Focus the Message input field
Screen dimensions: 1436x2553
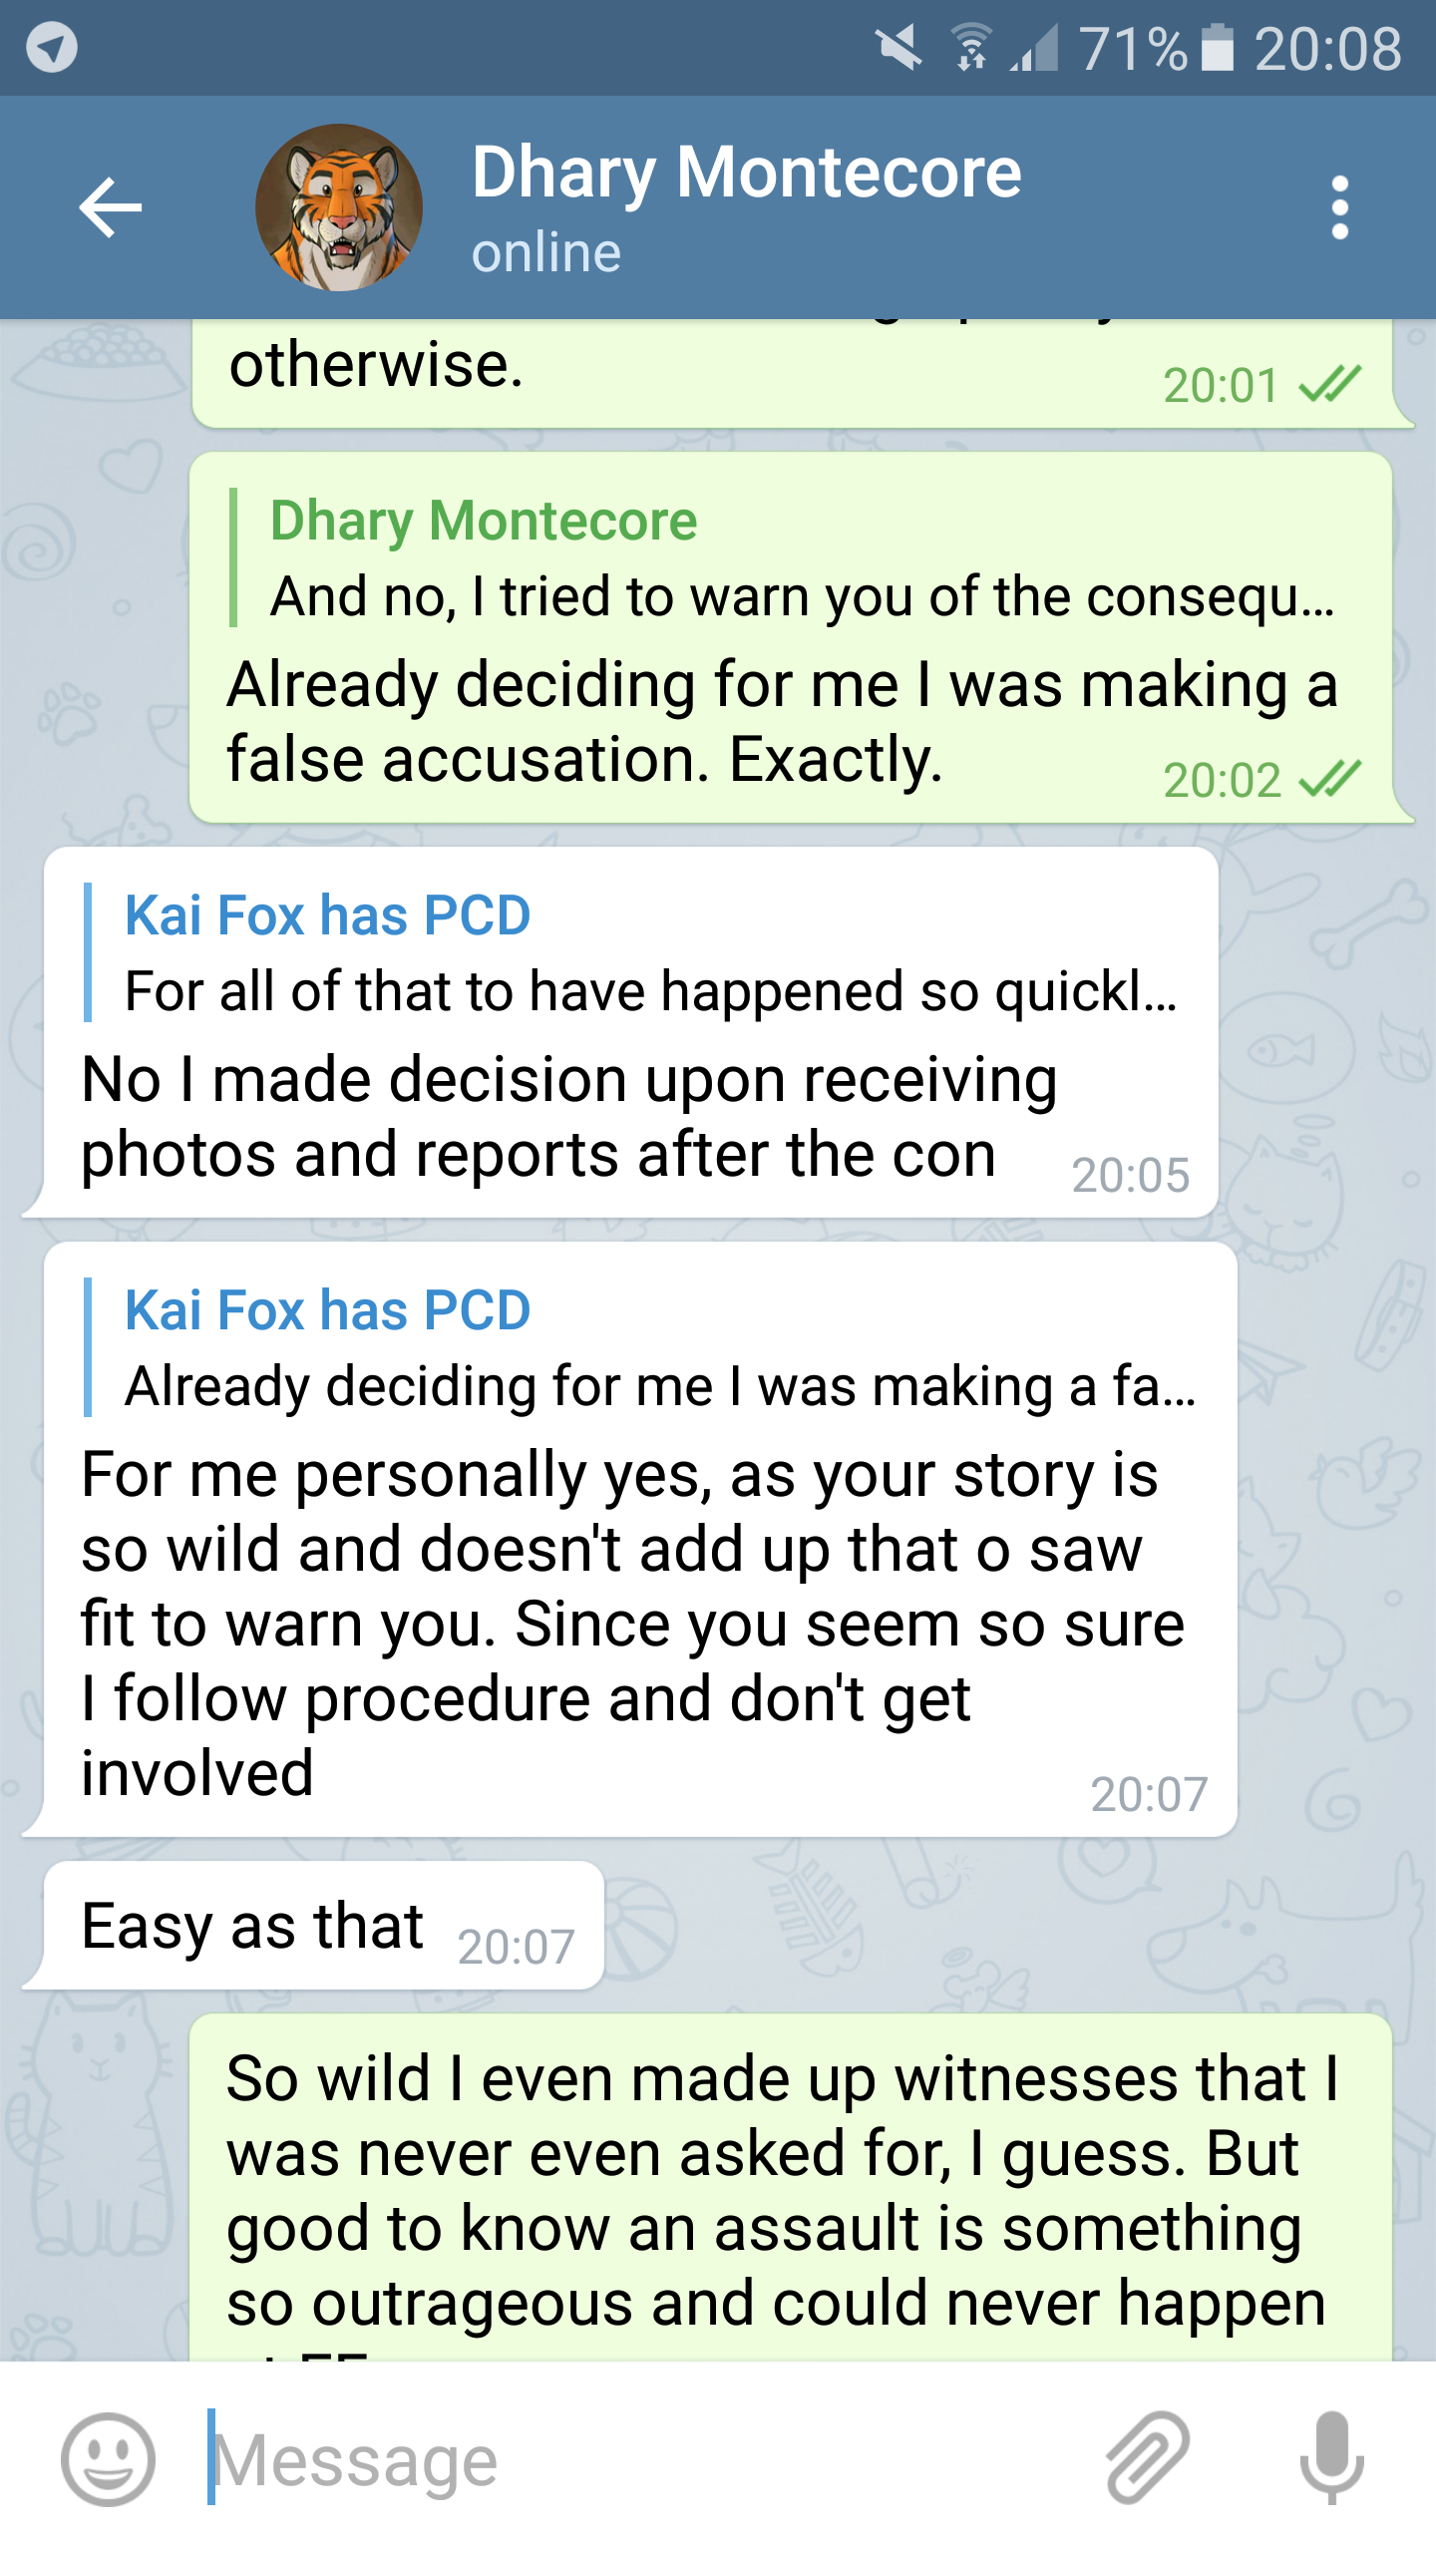(638, 2459)
